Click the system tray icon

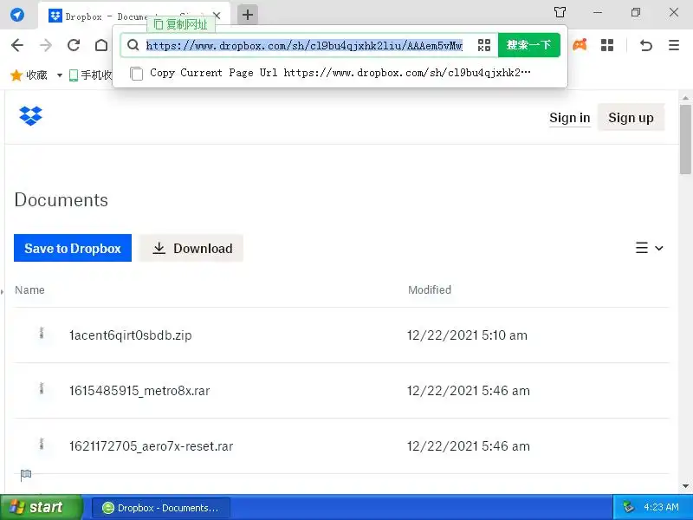[628, 507]
